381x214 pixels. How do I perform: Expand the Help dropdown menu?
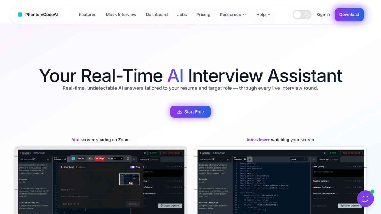coord(263,15)
